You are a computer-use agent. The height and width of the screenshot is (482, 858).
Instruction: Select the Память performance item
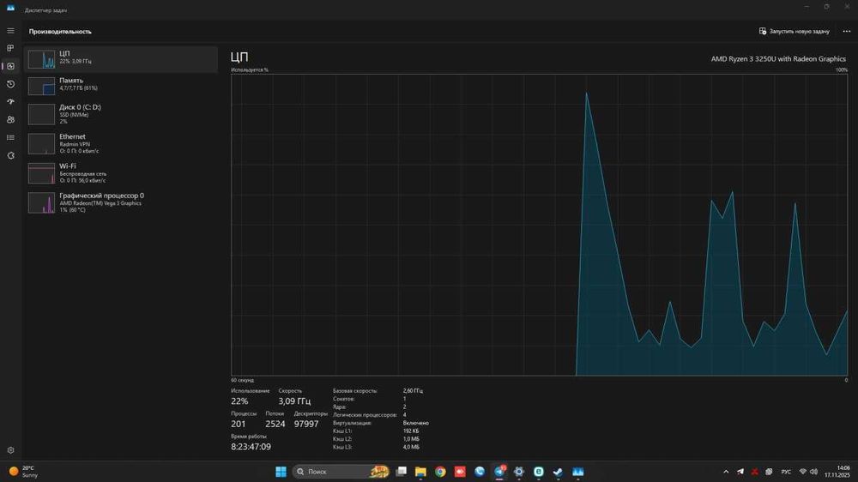point(121,85)
